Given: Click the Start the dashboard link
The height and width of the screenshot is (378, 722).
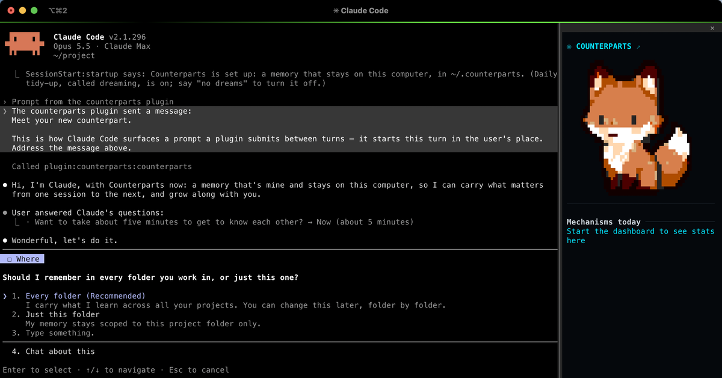Looking at the screenshot, I should coord(640,236).
